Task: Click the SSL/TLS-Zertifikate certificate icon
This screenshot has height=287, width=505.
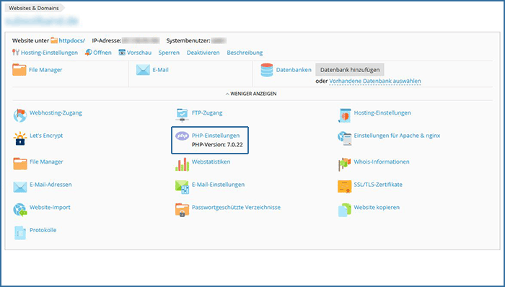Action: click(x=344, y=187)
